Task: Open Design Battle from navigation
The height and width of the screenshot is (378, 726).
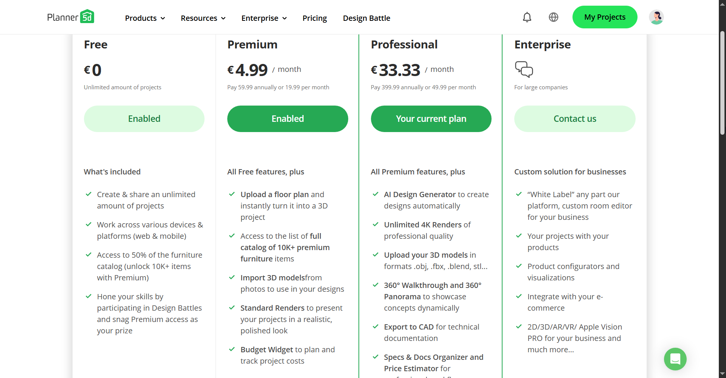Action: pos(366,18)
